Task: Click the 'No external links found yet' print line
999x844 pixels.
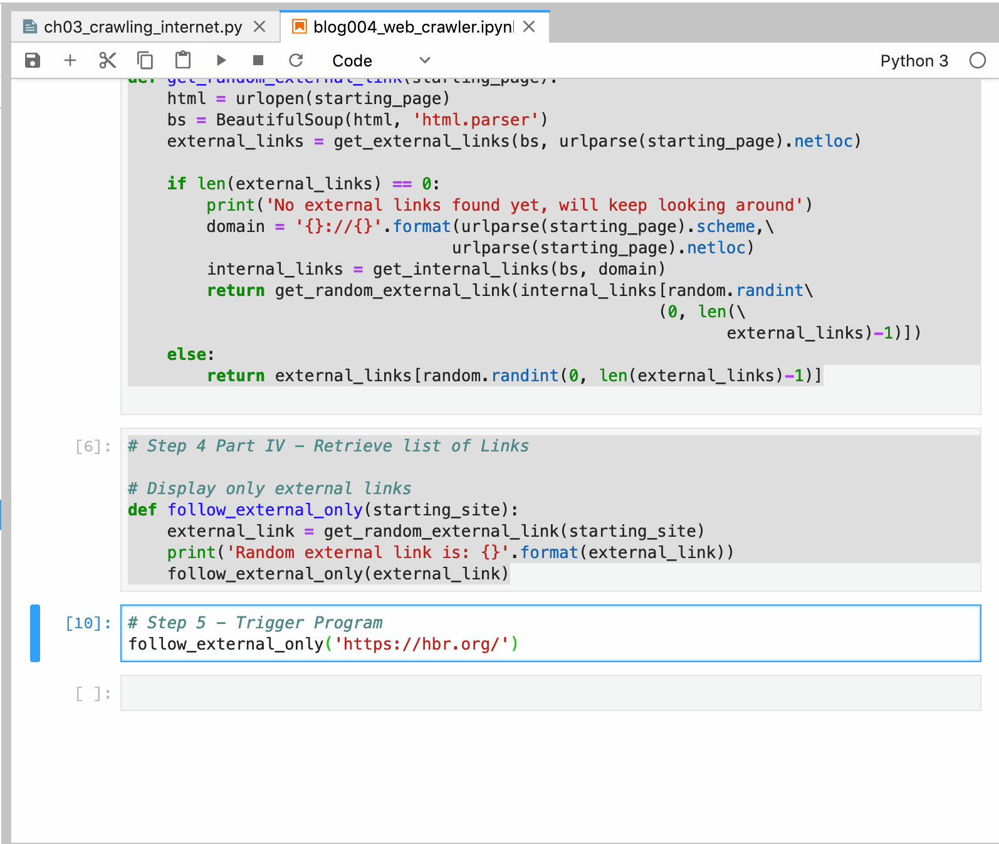Action: (509, 205)
